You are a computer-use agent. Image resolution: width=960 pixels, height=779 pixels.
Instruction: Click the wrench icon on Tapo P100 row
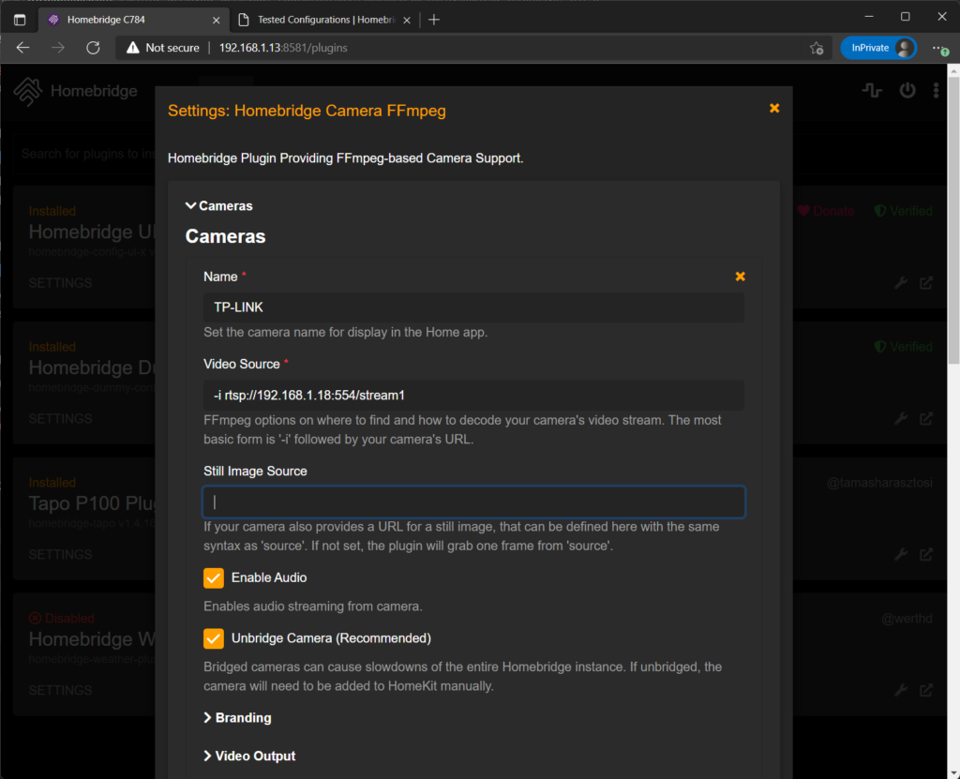coord(901,555)
